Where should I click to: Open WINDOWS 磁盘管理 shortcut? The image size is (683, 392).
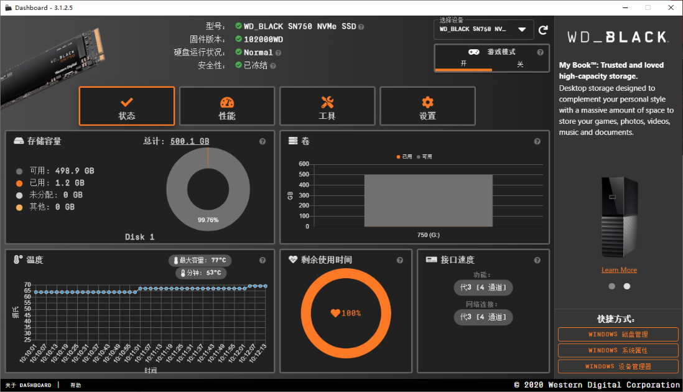point(618,335)
